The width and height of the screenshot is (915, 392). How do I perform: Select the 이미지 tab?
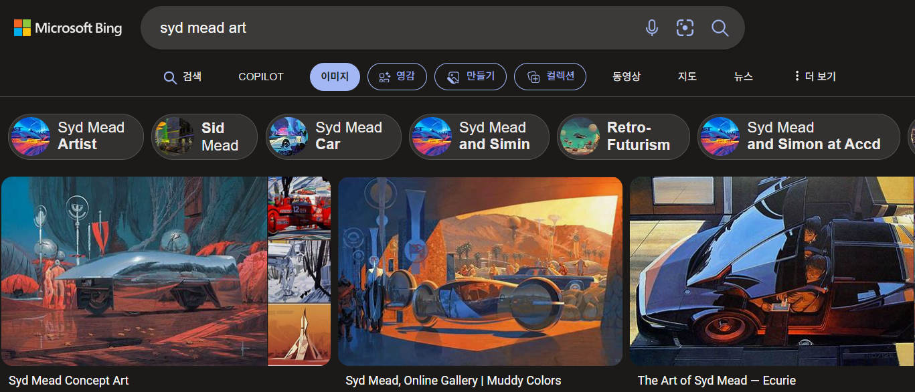tap(335, 77)
